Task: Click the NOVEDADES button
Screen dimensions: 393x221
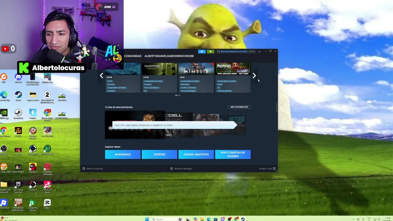Action: coord(123,154)
